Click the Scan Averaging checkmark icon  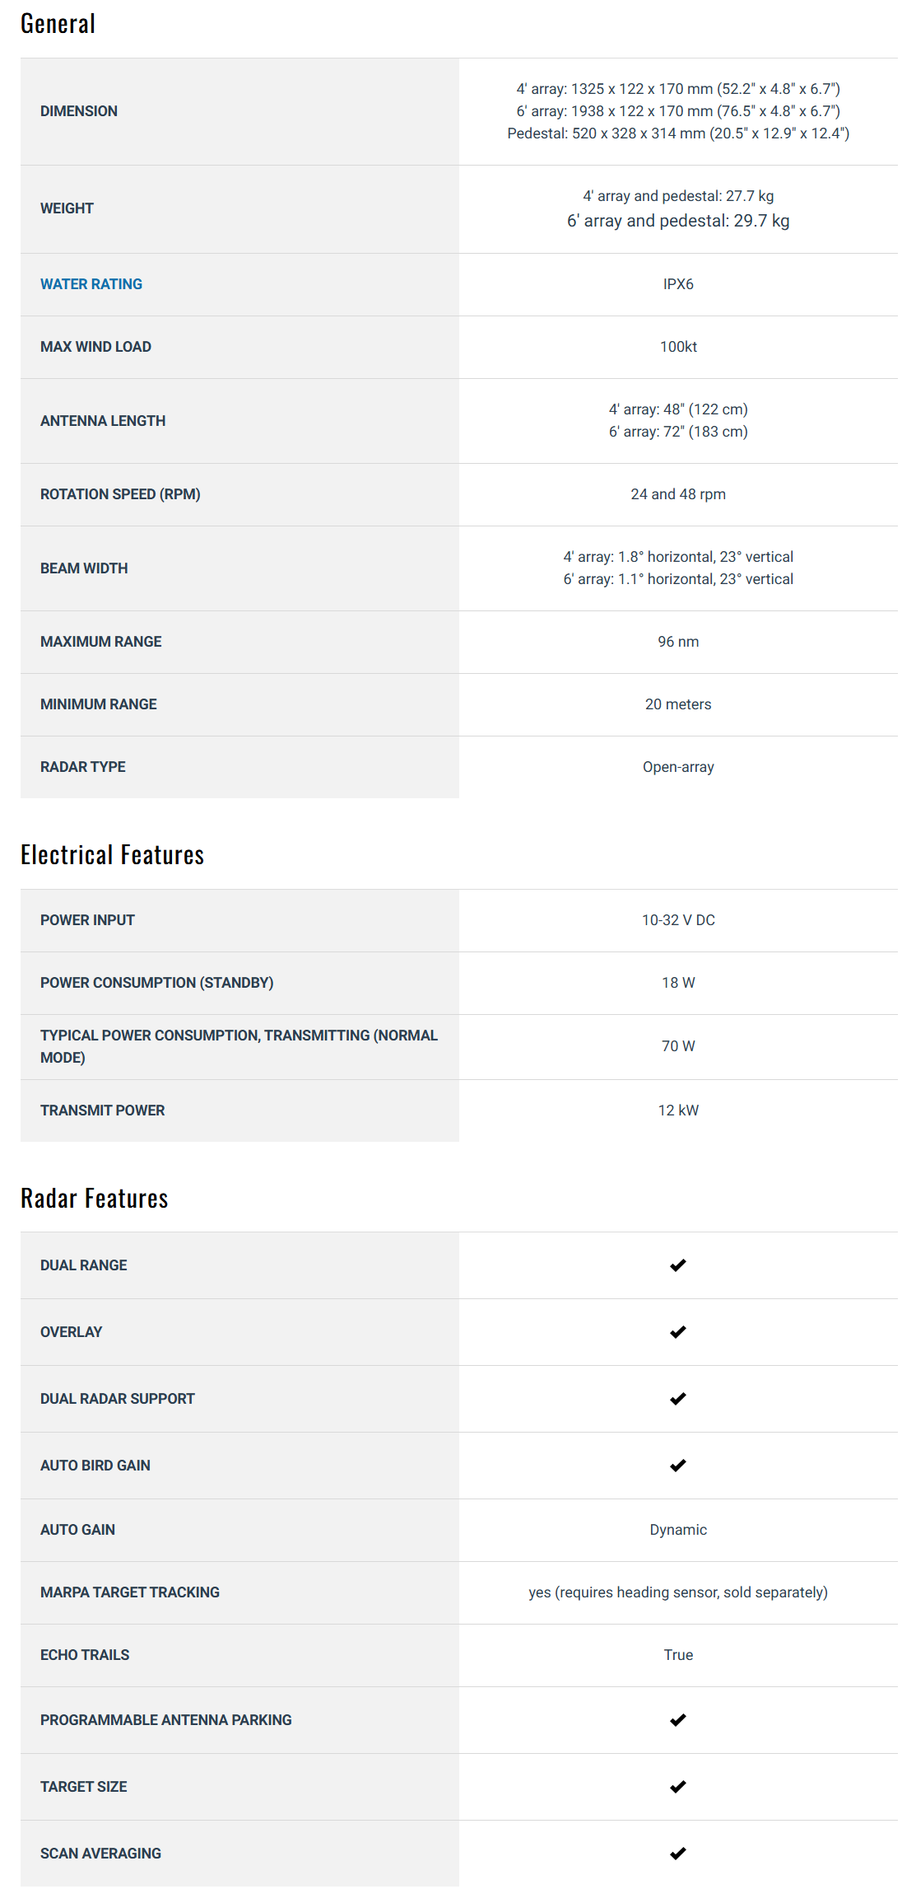click(x=677, y=1854)
